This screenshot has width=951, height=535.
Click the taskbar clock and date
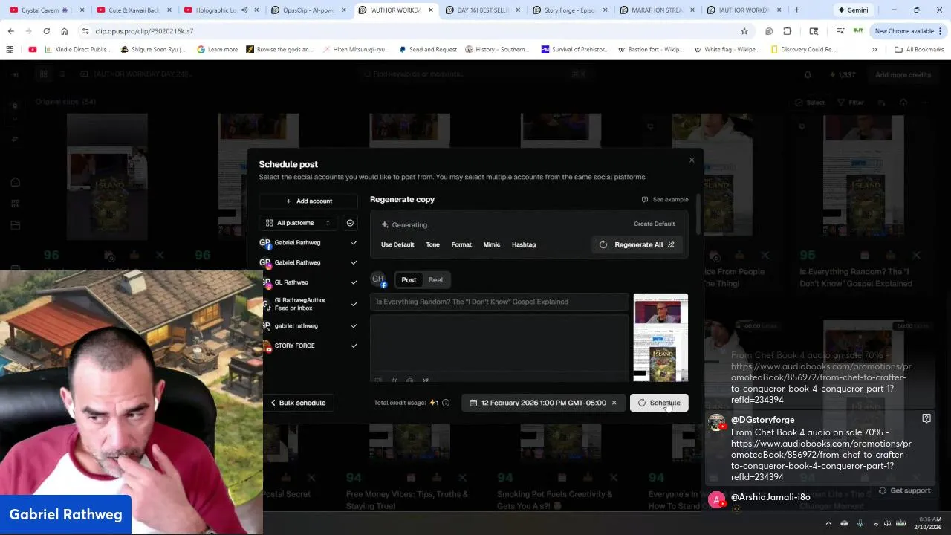pos(928,523)
